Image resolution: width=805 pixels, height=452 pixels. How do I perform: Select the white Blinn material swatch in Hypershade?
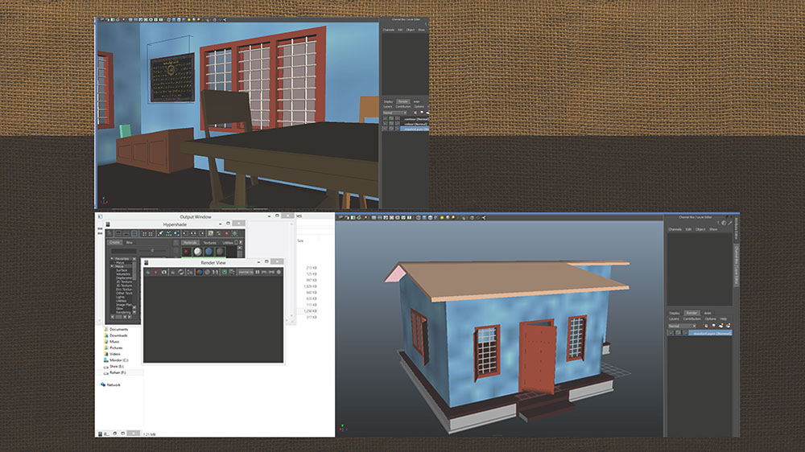(197, 252)
